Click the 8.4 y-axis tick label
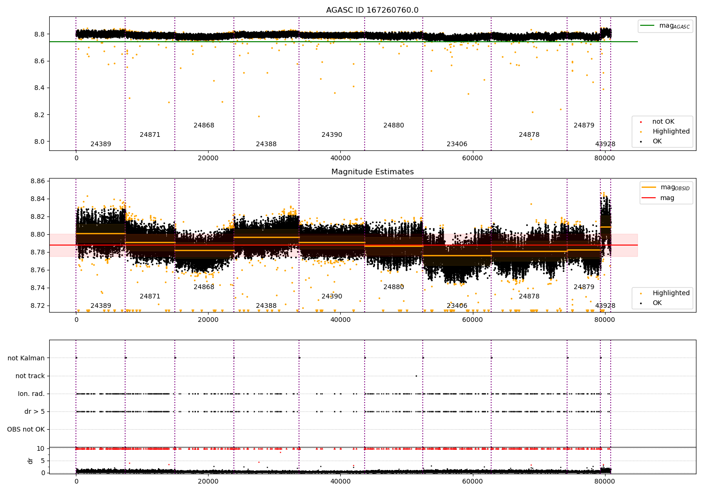The image size is (703, 492). pyautogui.click(x=39, y=88)
